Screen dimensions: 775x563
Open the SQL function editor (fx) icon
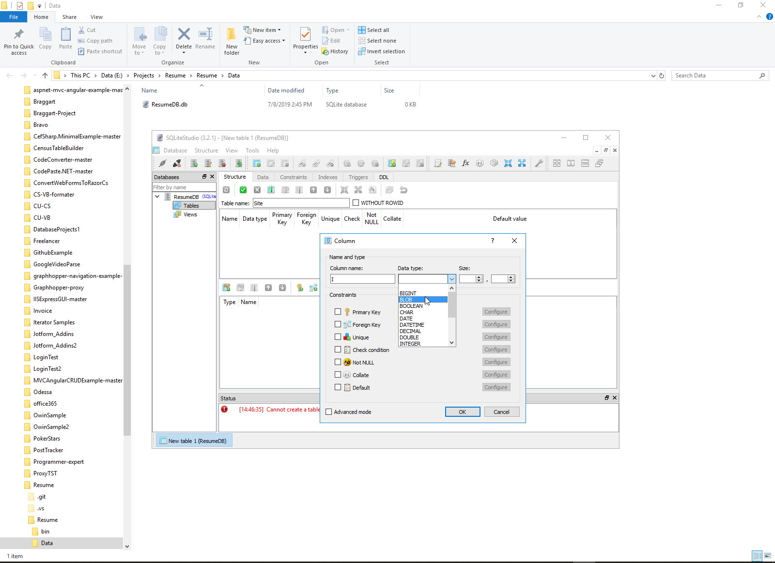pyautogui.click(x=465, y=164)
